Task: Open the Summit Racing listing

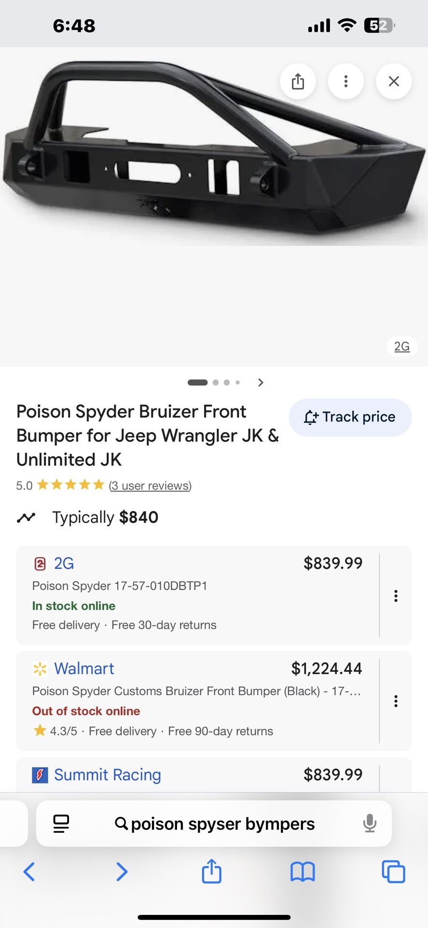Action: click(x=107, y=775)
